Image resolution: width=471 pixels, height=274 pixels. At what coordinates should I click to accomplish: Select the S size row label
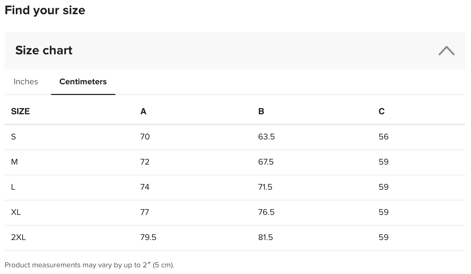pyautogui.click(x=13, y=137)
